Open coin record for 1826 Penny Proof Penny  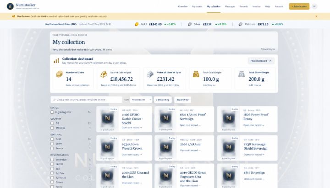[x=254, y=125]
